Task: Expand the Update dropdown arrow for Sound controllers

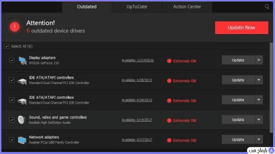Action: pos(259,120)
